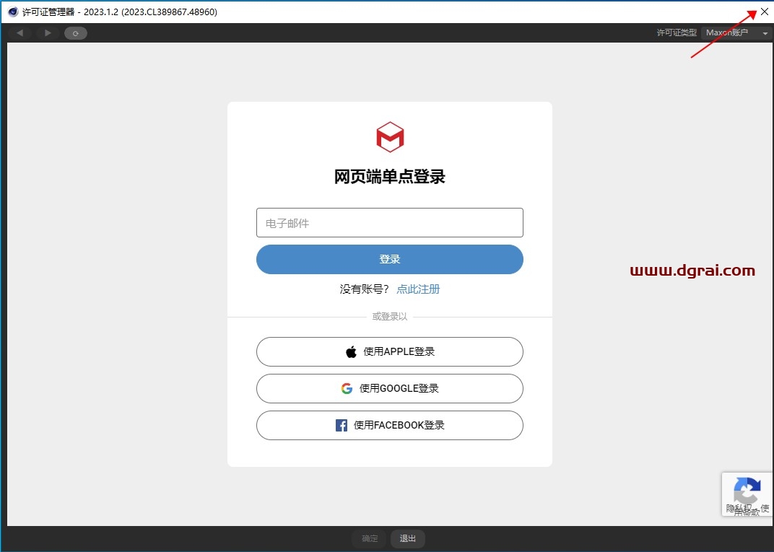The width and height of the screenshot is (774, 552).
Task: Click the red Maxon logo
Action: click(x=390, y=137)
